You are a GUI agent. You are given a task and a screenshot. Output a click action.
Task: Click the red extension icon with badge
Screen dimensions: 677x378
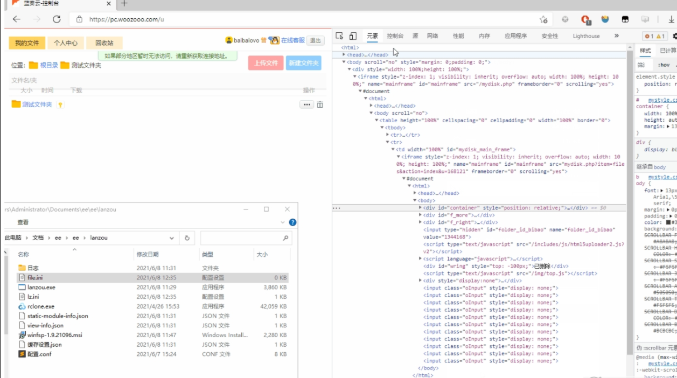coord(586,19)
